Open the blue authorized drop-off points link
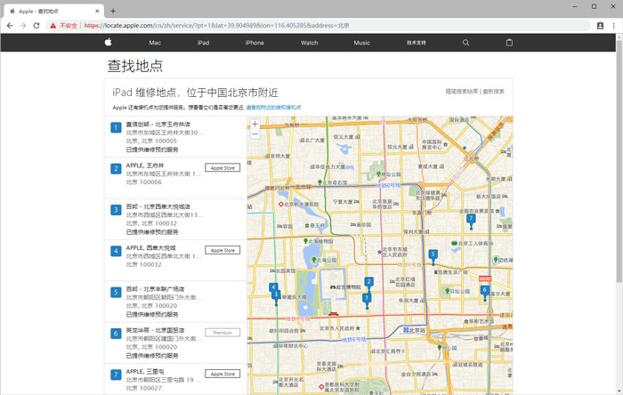The height and width of the screenshot is (395, 623). point(273,108)
